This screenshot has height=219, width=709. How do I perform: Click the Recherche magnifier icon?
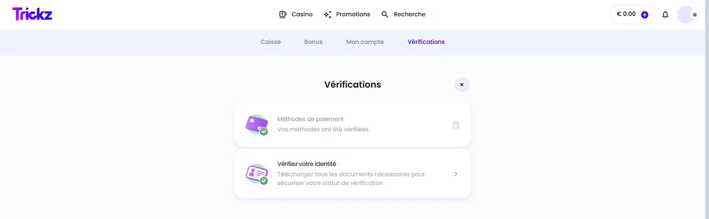coord(385,14)
